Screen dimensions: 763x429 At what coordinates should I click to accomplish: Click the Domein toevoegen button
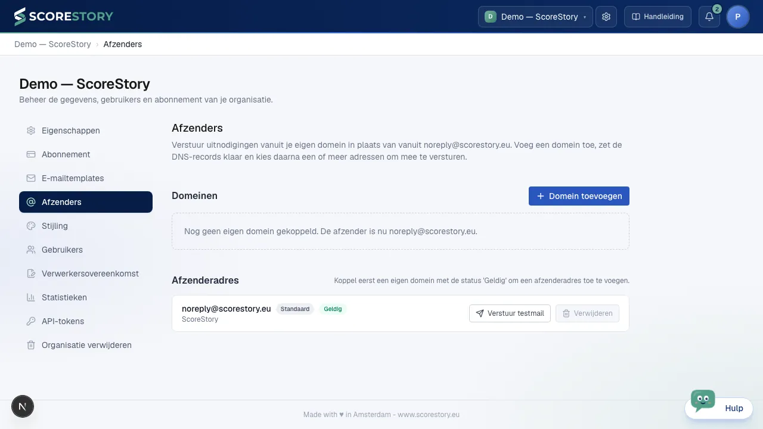579,196
